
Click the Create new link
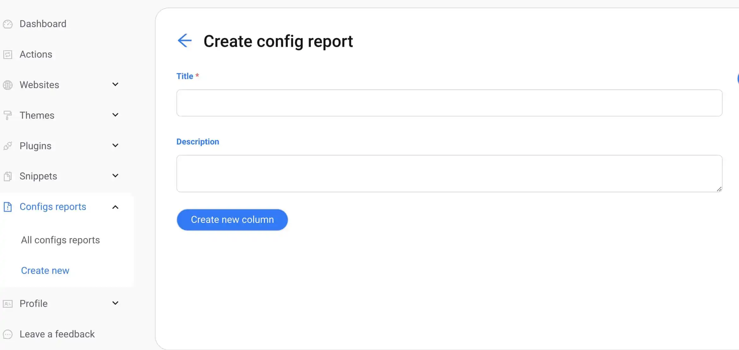(x=45, y=270)
